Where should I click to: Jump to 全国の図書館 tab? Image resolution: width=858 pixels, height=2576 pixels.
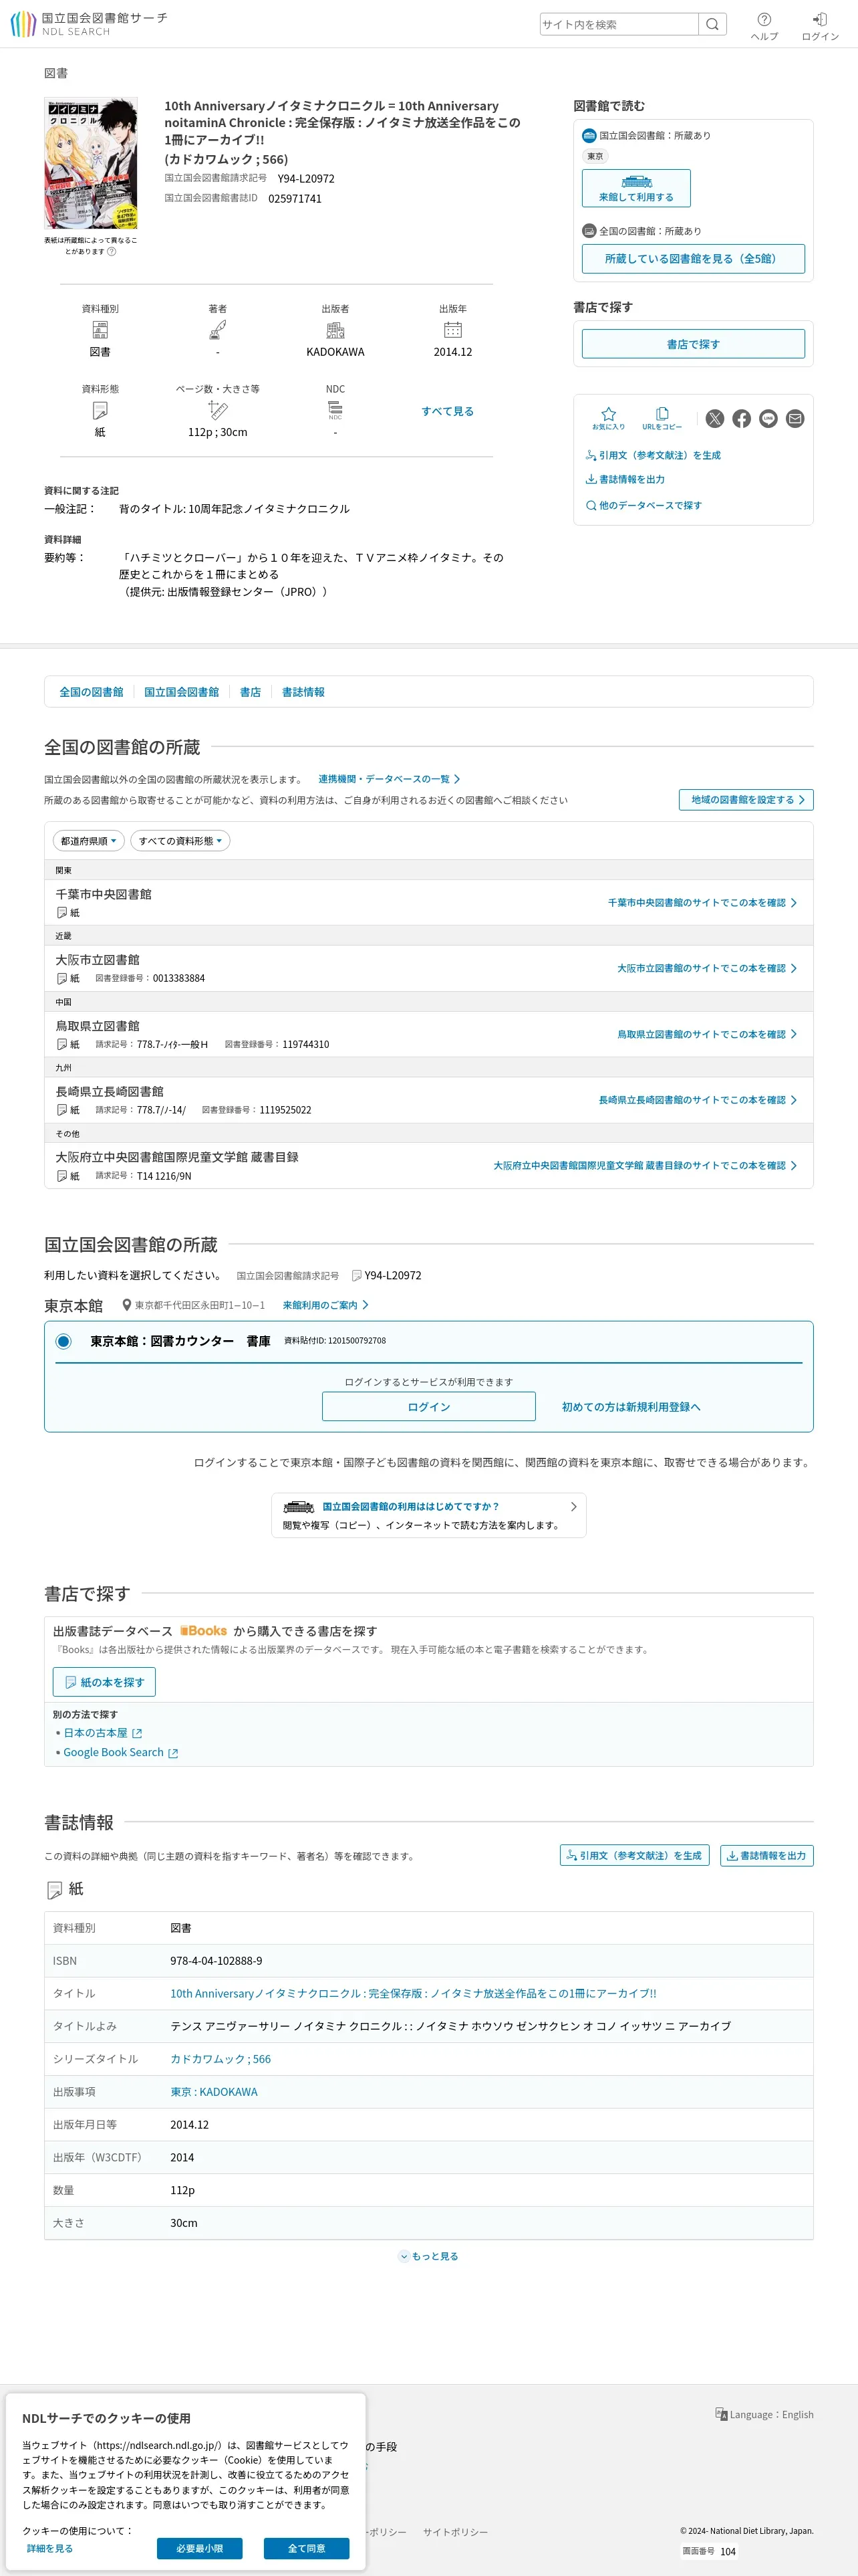[91, 692]
